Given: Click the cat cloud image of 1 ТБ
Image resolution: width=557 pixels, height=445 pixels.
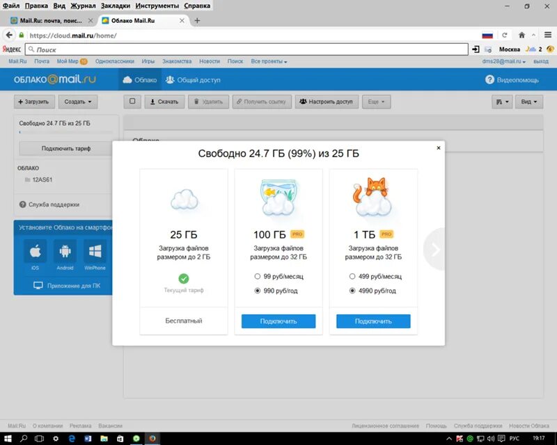Looking at the screenshot, I should [x=372, y=197].
